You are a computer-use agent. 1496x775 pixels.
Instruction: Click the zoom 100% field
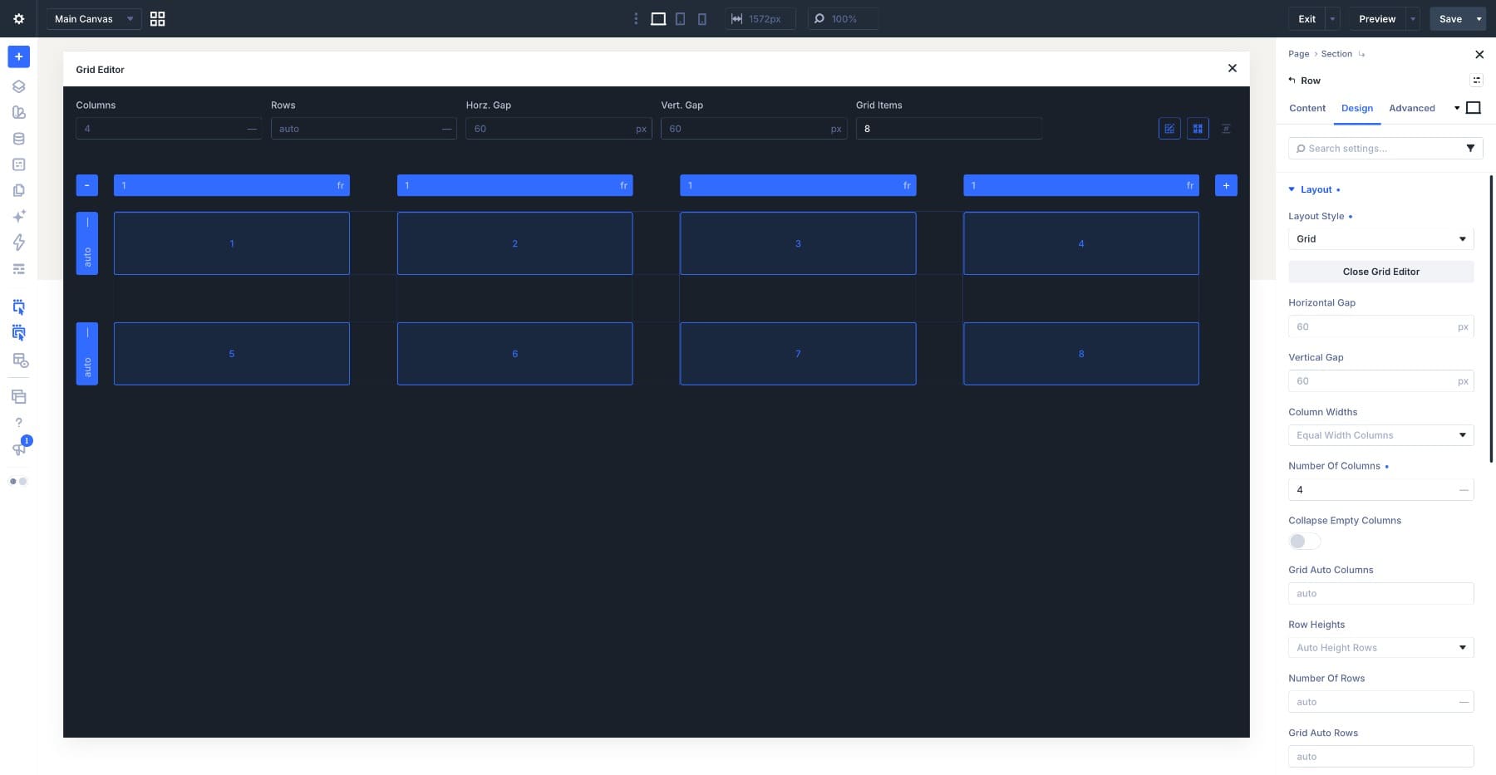coord(843,18)
